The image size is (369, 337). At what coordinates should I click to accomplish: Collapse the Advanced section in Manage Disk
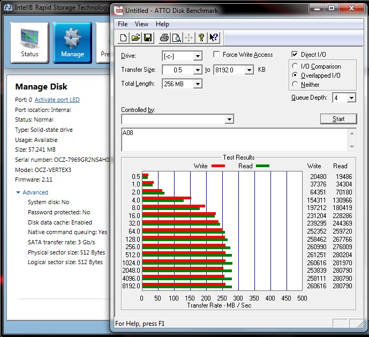click(x=18, y=192)
